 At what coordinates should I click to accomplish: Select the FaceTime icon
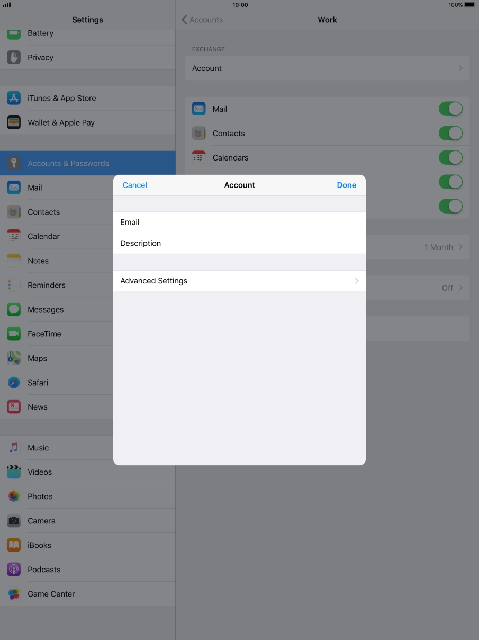[13, 333]
